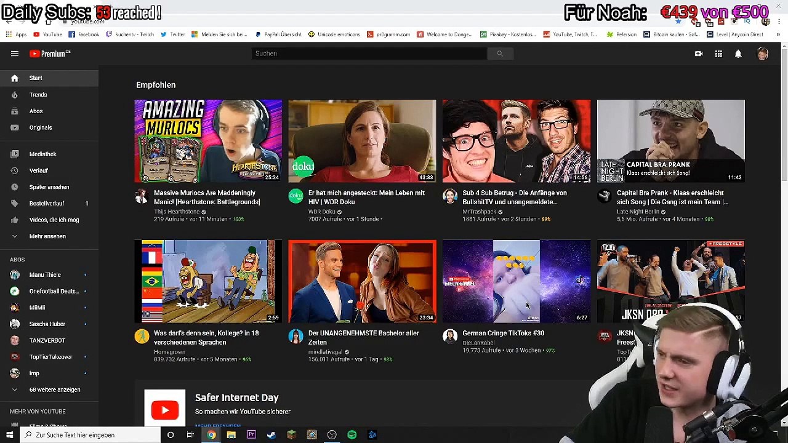
Task: Play the Capital Bra Prank thumbnail
Action: [670, 141]
